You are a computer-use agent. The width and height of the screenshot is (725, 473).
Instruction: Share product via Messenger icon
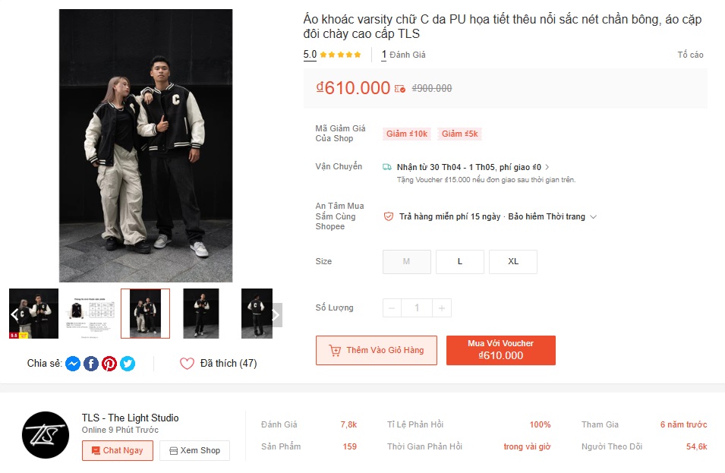pyautogui.click(x=73, y=364)
